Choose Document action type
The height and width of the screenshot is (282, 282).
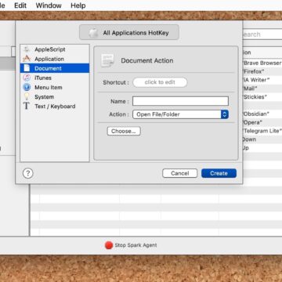(55, 68)
